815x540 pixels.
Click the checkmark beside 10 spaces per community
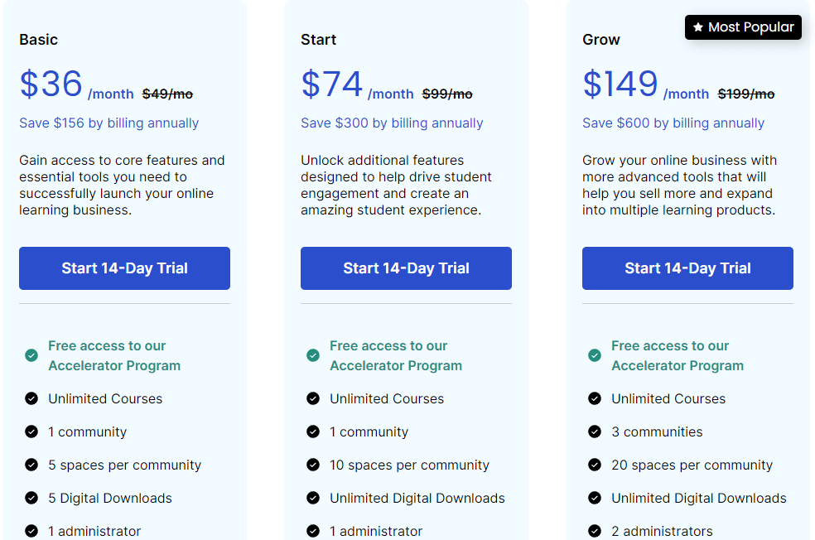[x=312, y=465]
